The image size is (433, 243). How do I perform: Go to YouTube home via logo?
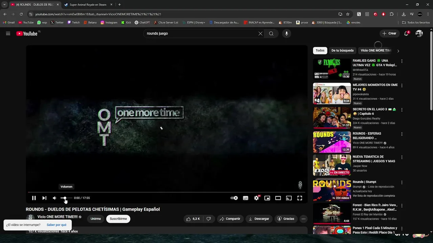tap(27, 33)
